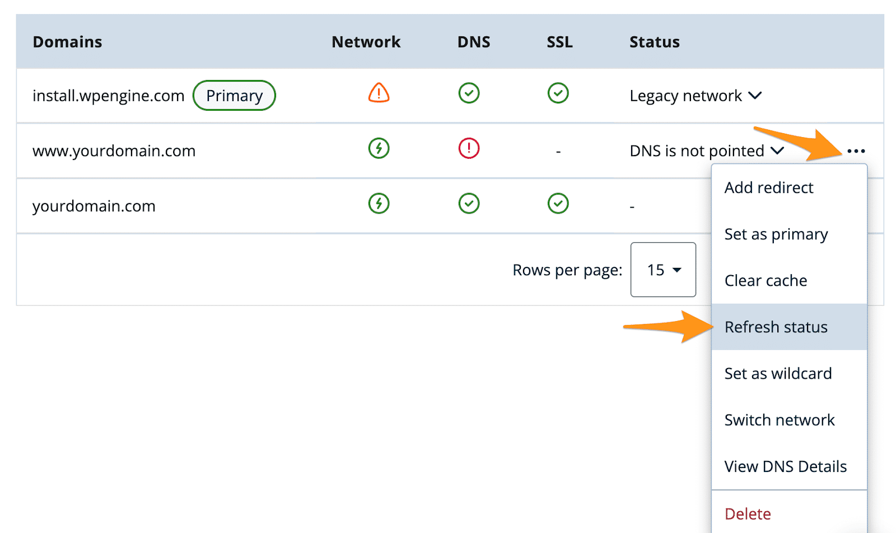
Task: Click the SSL checkmark icon for install.wpengine.com
Action: point(558,93)
